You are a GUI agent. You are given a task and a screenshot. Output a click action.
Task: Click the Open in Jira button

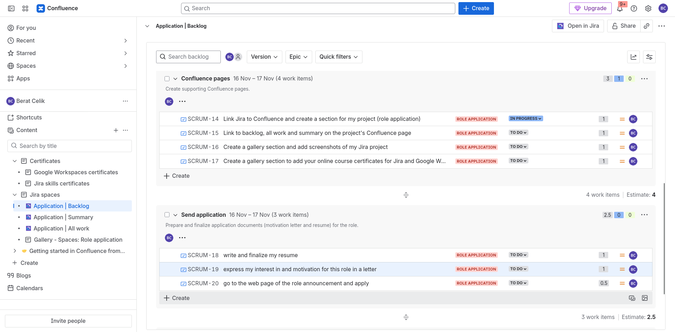pos(578,26)
